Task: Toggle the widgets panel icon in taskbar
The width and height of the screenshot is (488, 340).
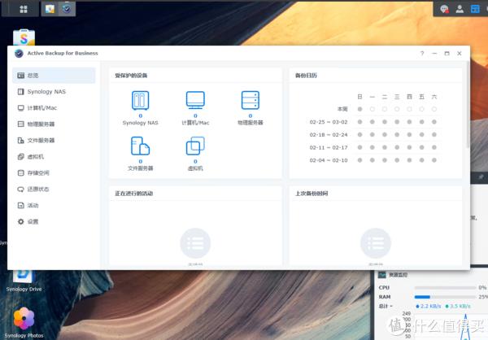Action: [475, 9]
